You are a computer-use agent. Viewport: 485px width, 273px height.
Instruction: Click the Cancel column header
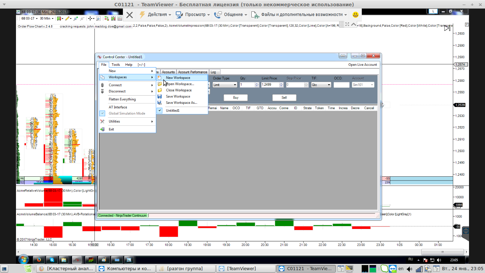pos(369,108)
